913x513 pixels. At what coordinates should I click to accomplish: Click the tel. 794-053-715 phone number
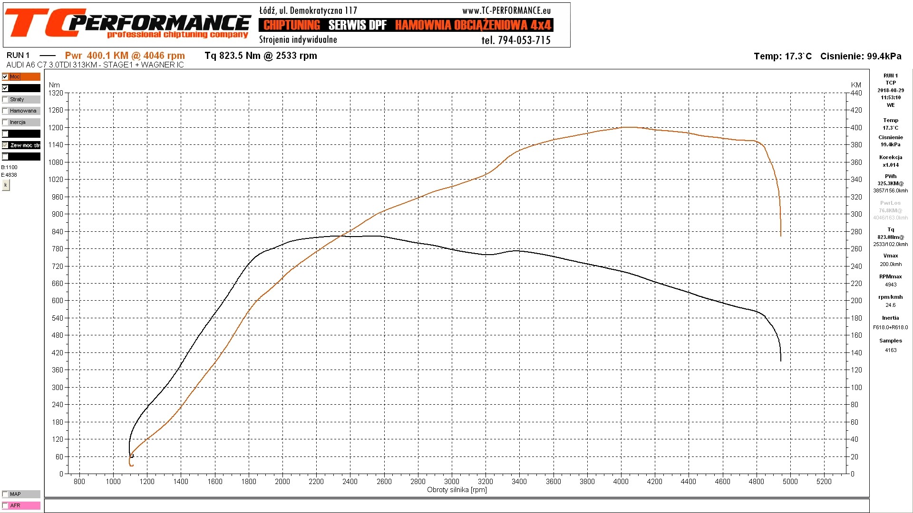pos(516,40)
